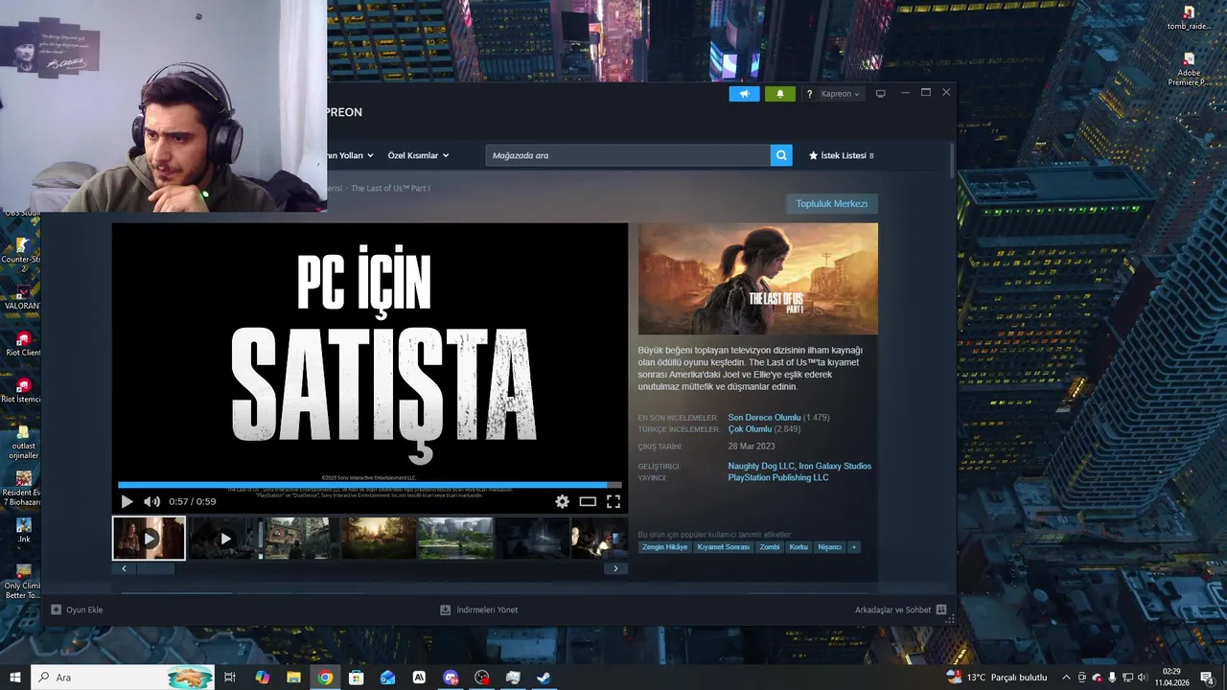
Task: Open İndirmeleri Yönet downloads
Action: [478, 609]
